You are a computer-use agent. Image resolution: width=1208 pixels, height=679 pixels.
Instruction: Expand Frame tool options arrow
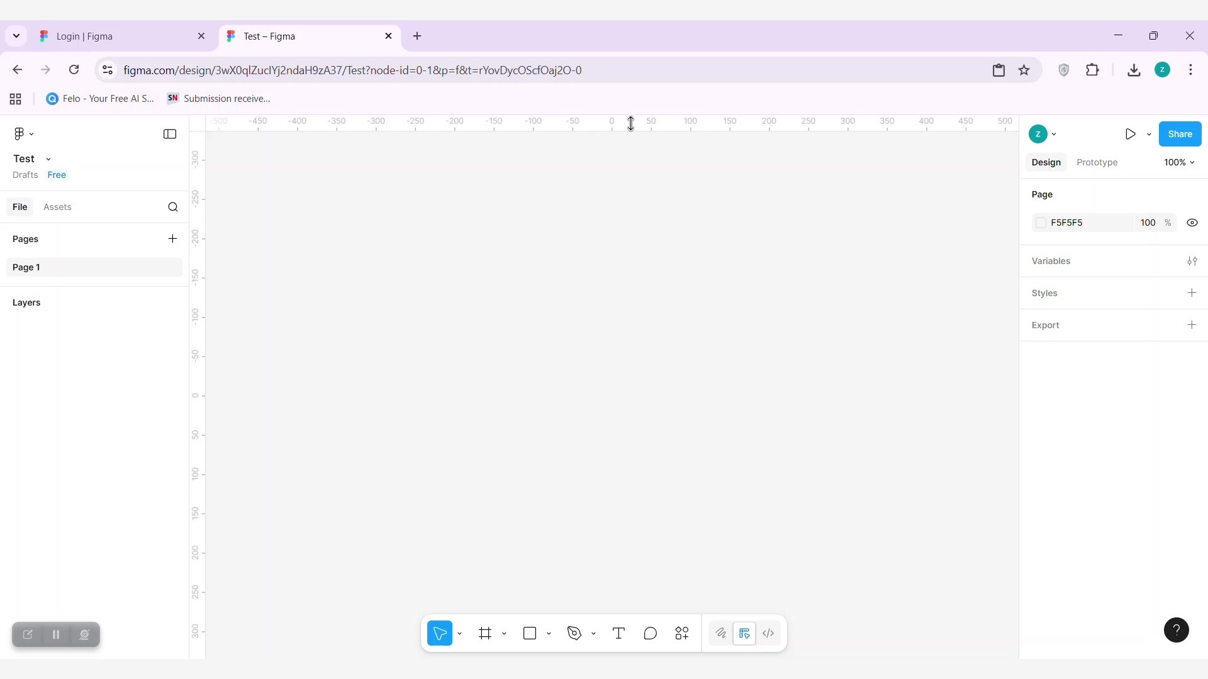(x=505, y=634)
